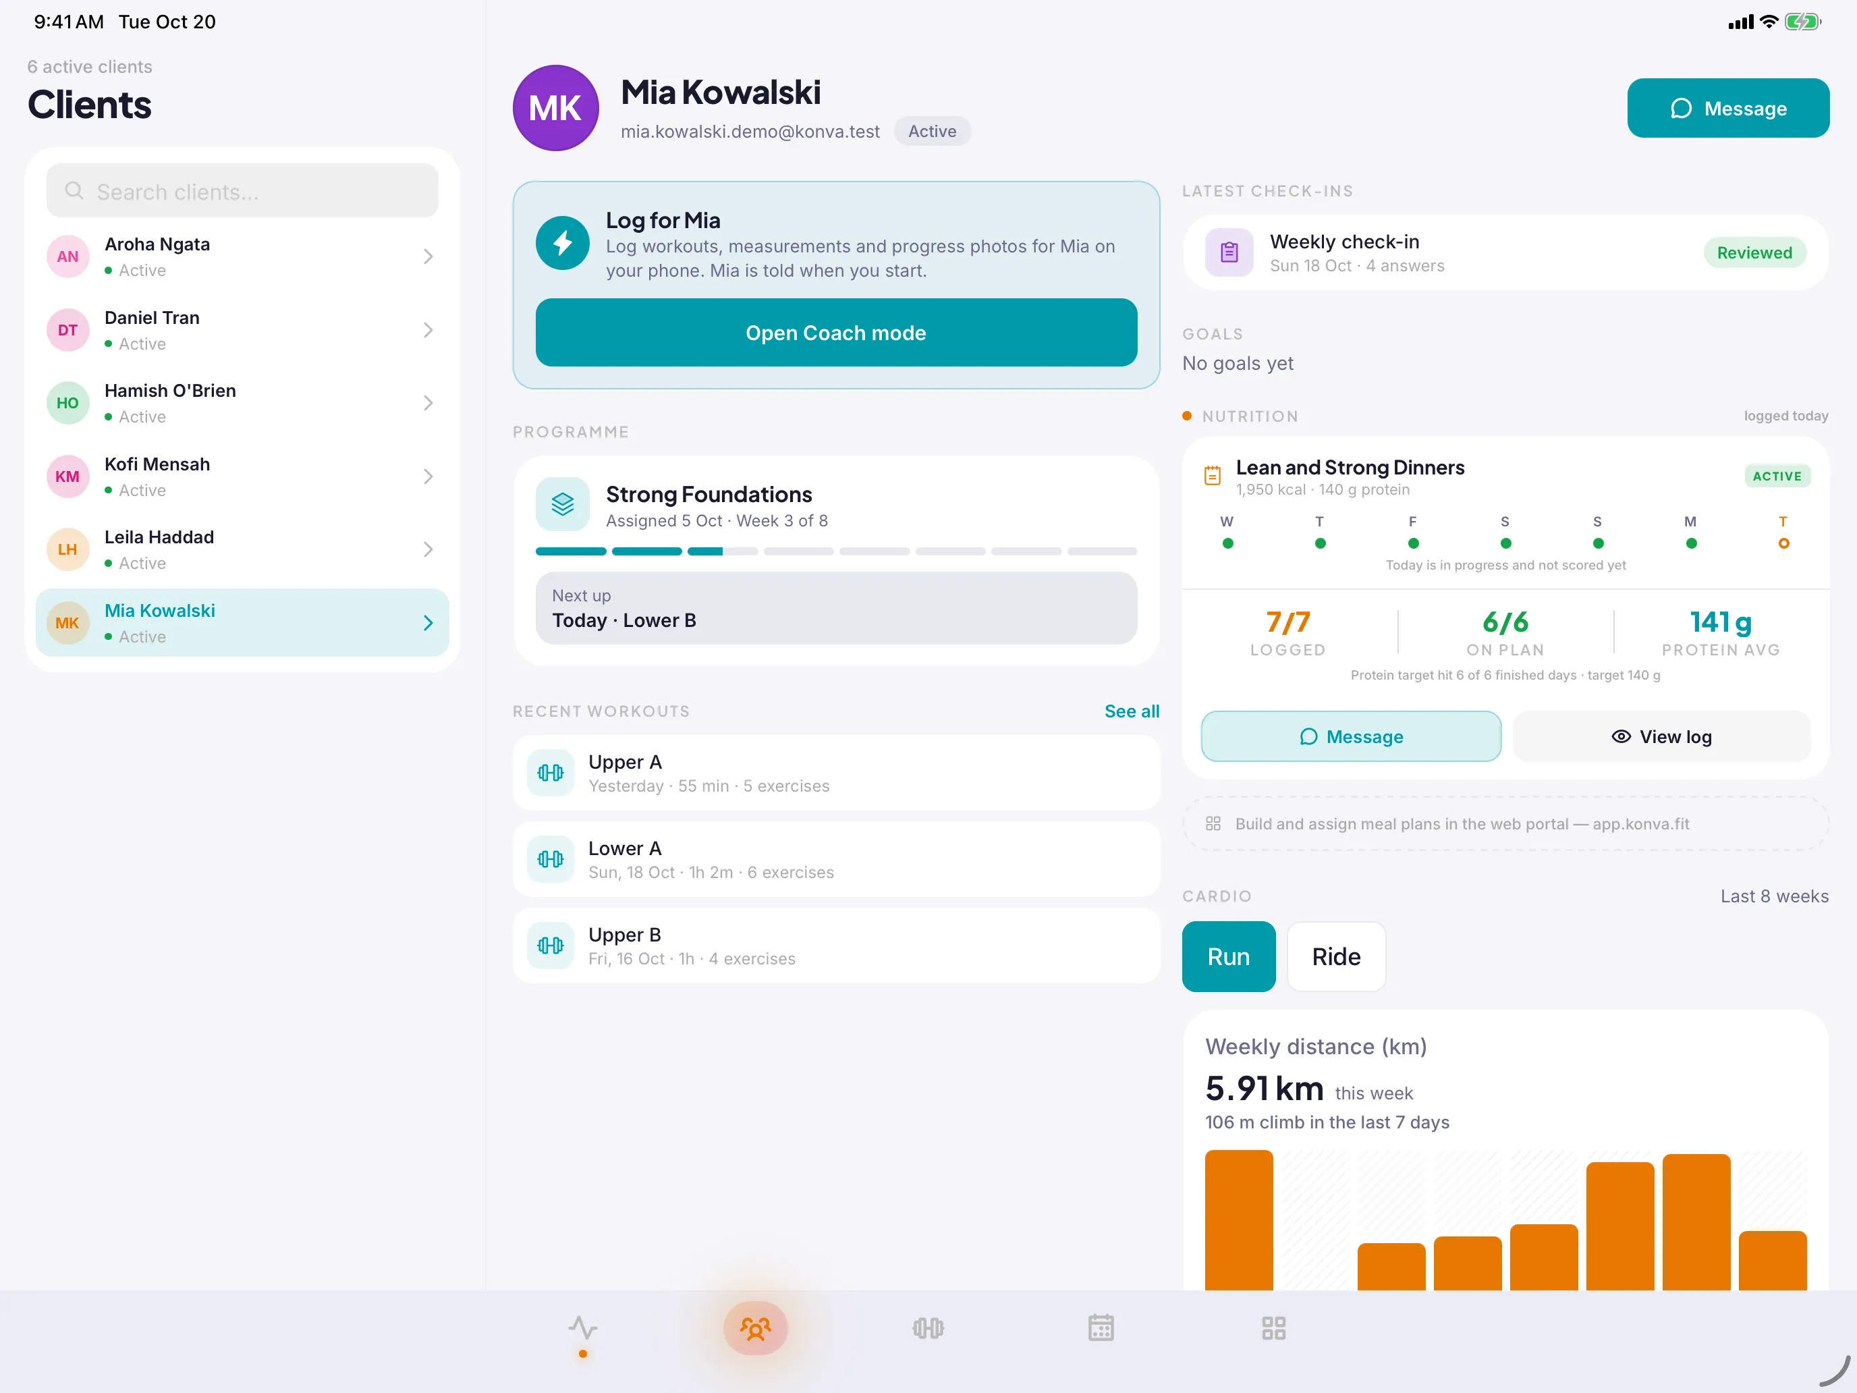Click the Strong Foundations layers icon
Viewport: 1857px width, 1393px height.
563,503
